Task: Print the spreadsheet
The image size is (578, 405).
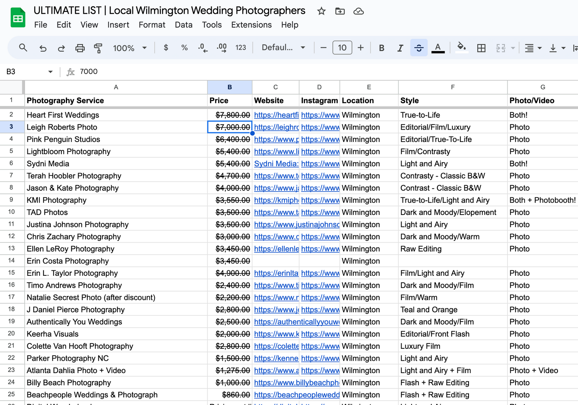Action: point(80,48)
